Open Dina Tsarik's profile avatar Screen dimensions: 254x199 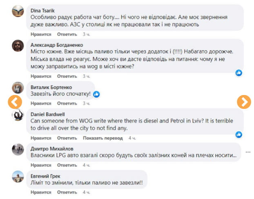tap(18, 11)
